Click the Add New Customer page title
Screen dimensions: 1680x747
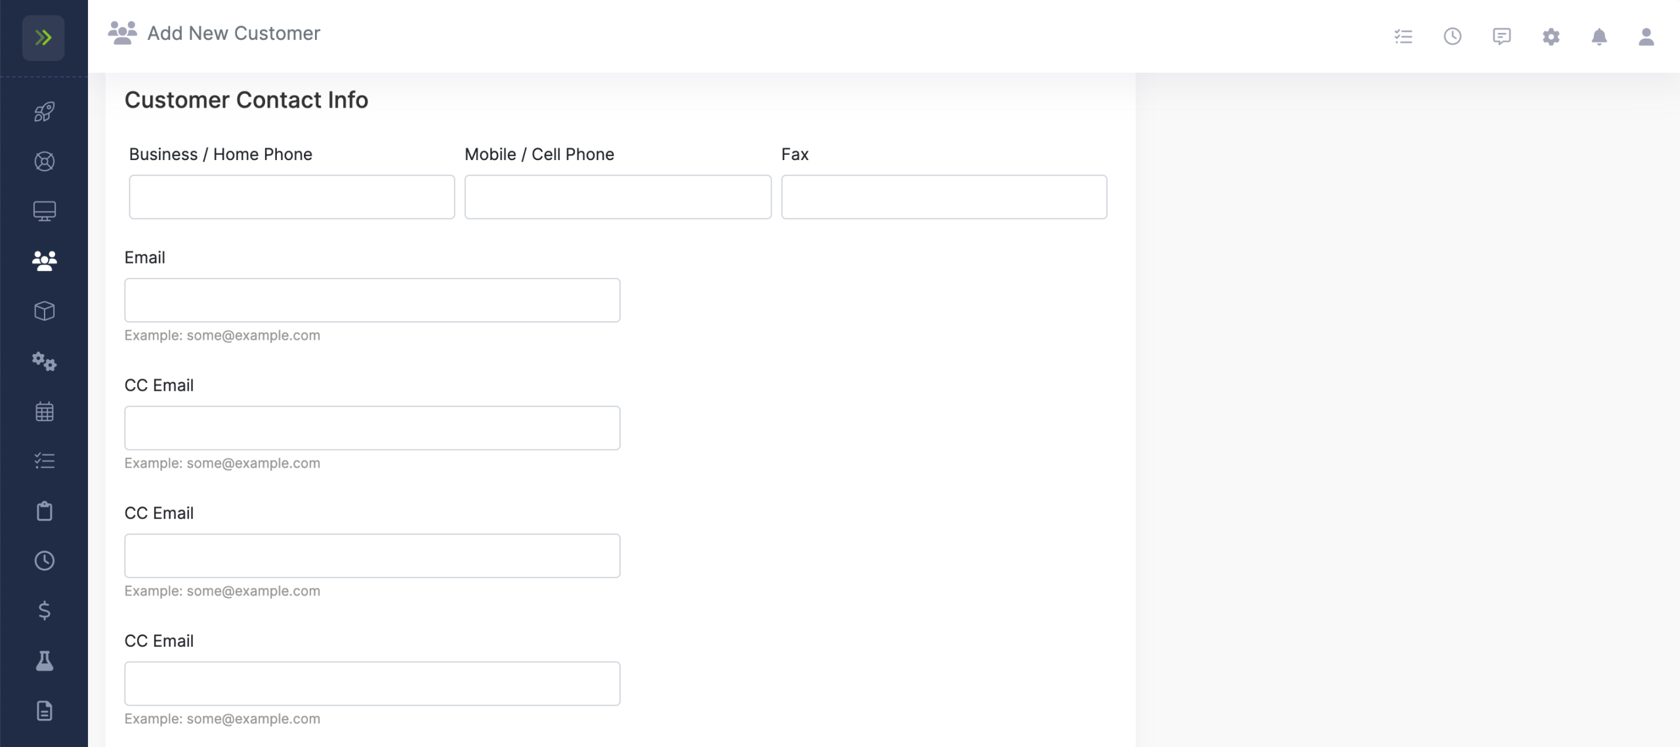(234, 33)
